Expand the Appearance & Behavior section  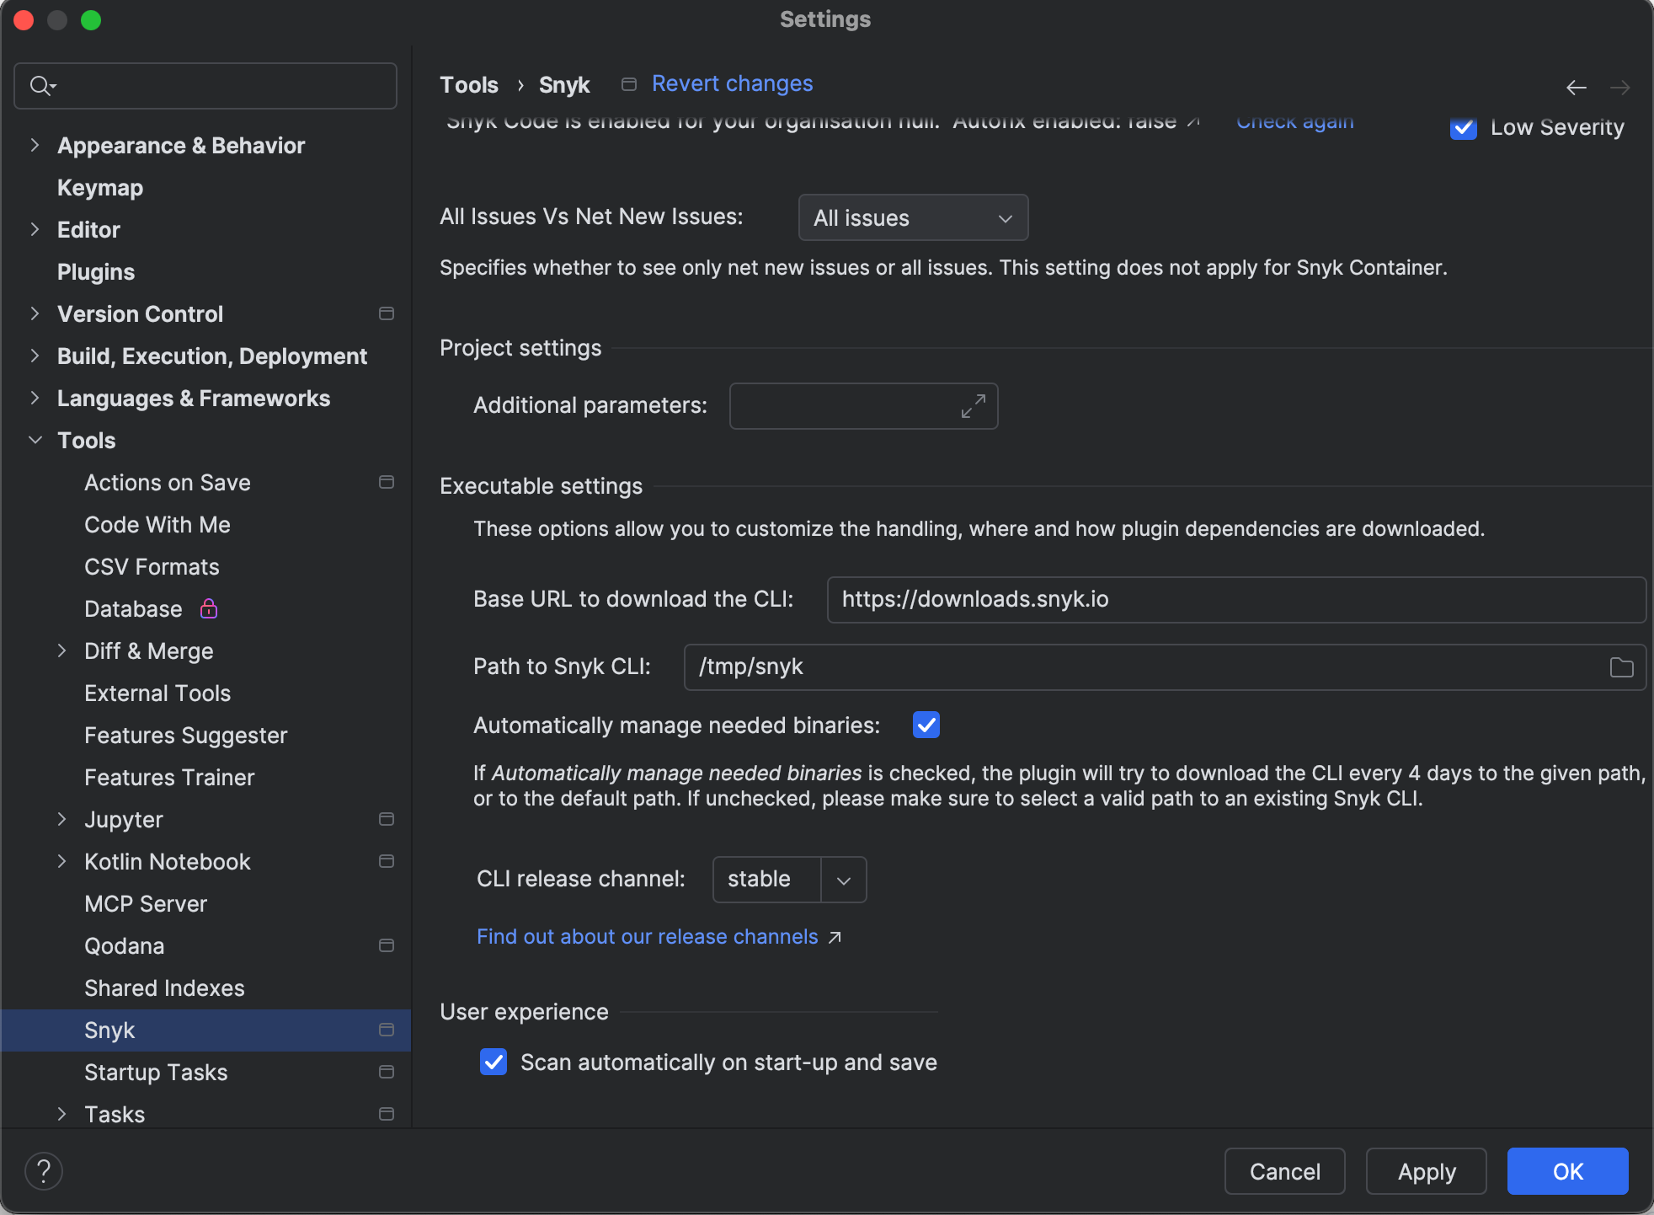click(x=35, y=145)
